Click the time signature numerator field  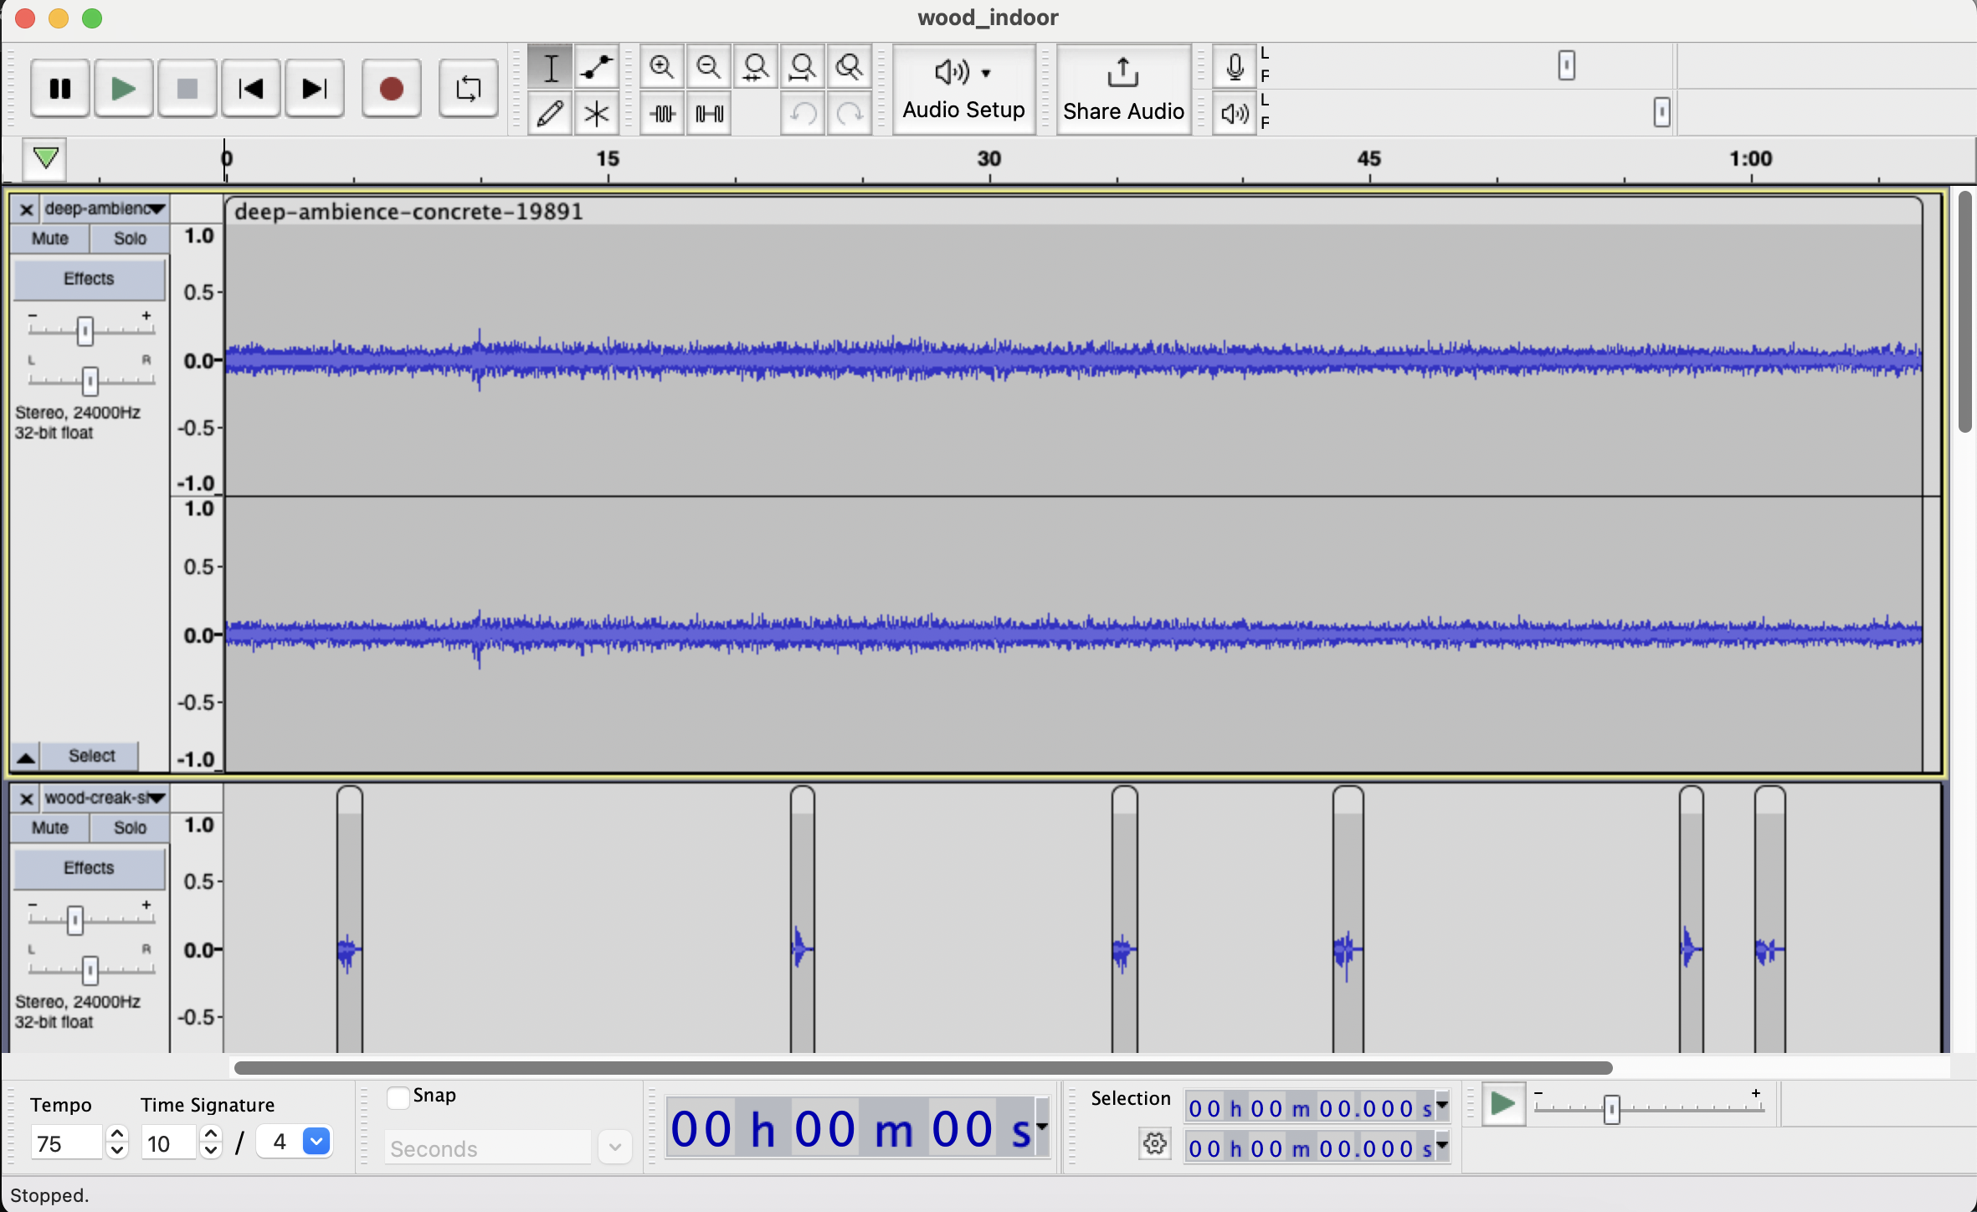[x=170, y=1143]
